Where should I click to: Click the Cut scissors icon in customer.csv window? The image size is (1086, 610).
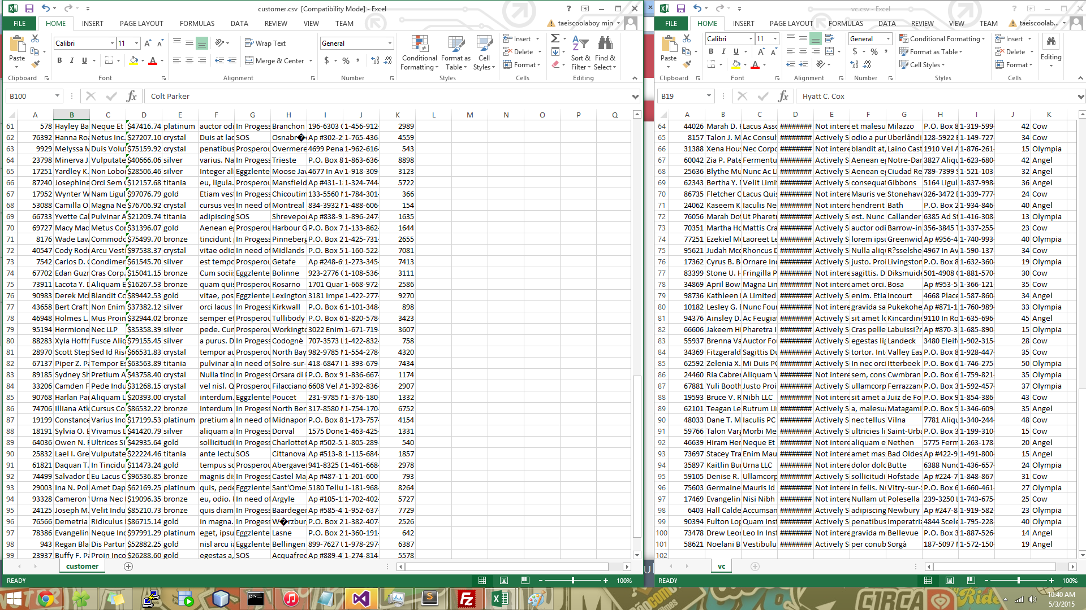(35, 38)
